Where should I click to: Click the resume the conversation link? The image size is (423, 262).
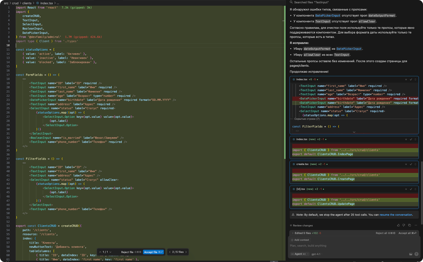coord(396,215)
